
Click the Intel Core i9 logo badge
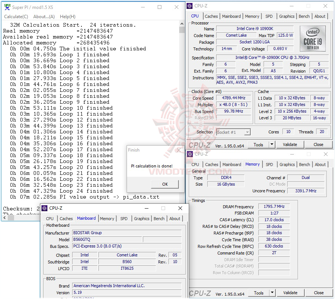(x=313, y=39)
